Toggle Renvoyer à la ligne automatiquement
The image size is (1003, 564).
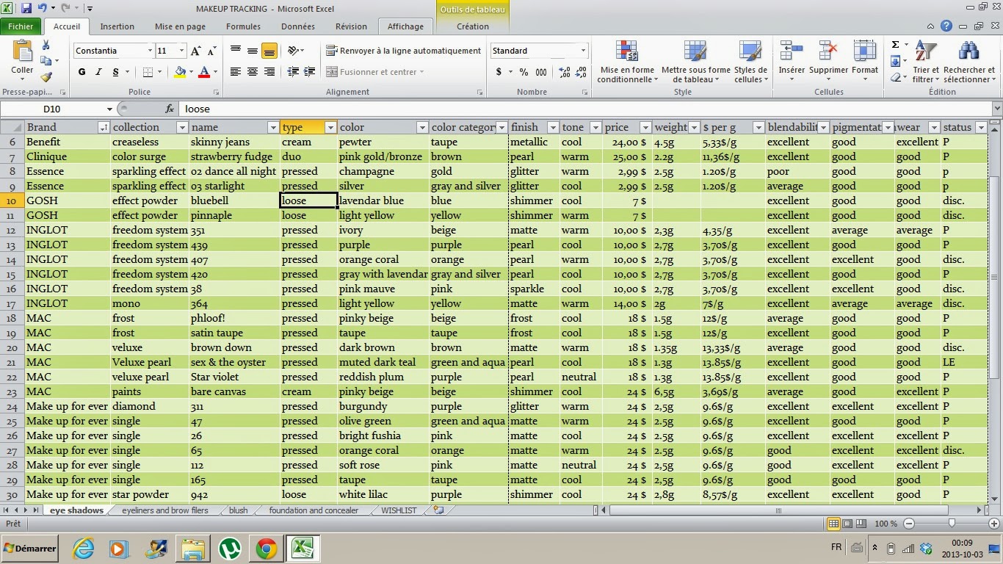tap(403, 51)
